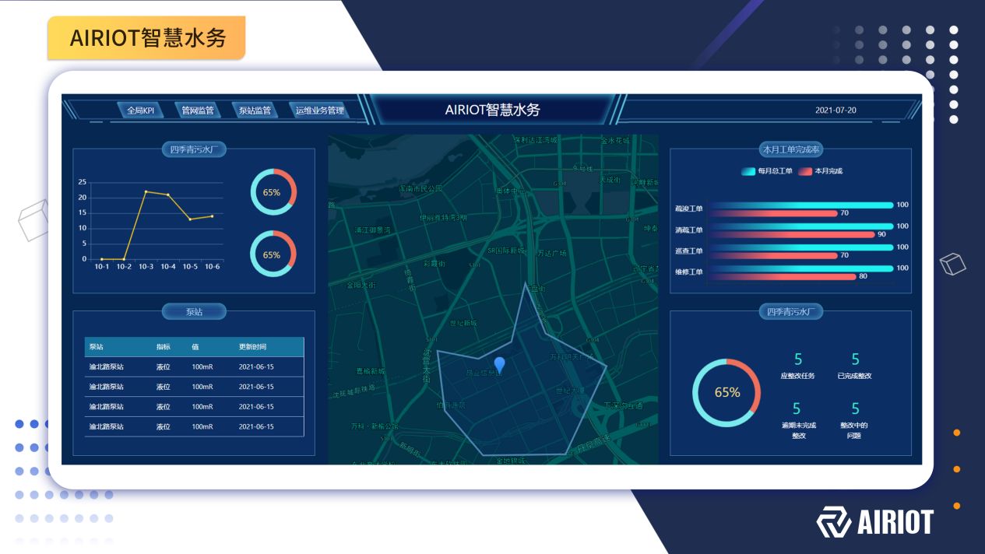Click the blue location pin on the map
This screenshot has width=985, height=554.
coord(499,365)
